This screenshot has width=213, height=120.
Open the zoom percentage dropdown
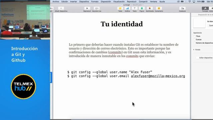[x=52, y=8]
